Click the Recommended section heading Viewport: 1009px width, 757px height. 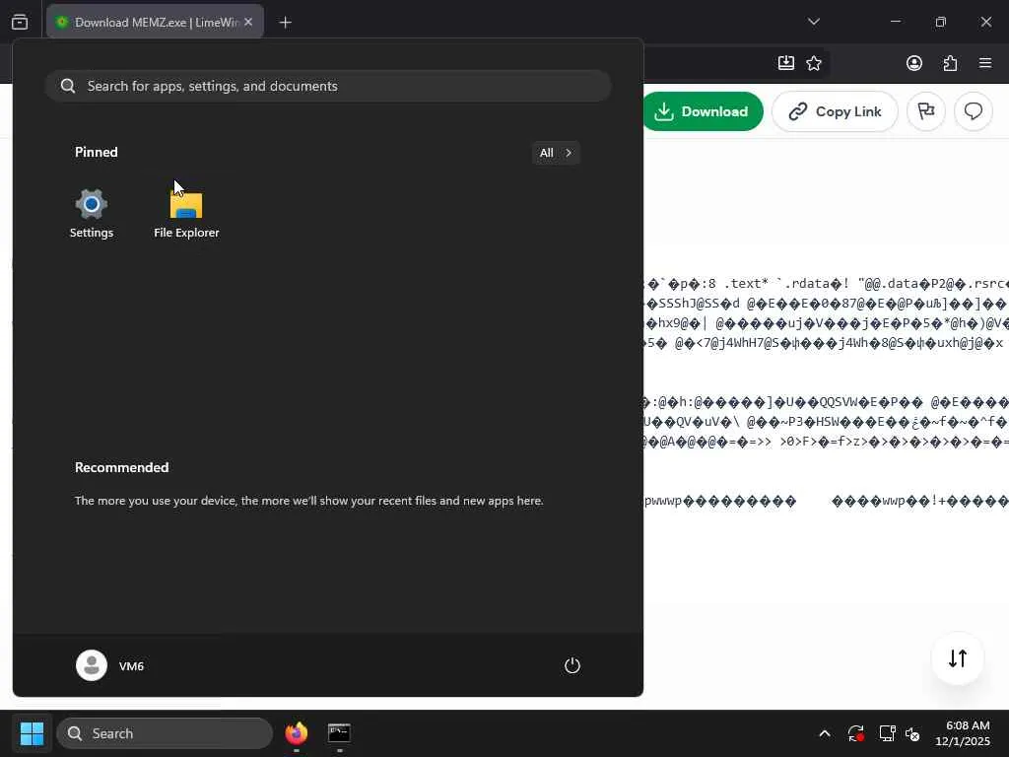tap(121, 467)
